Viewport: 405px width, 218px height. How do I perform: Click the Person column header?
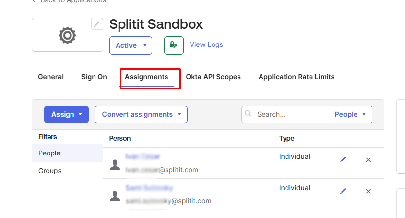click(x=120, y=138)
